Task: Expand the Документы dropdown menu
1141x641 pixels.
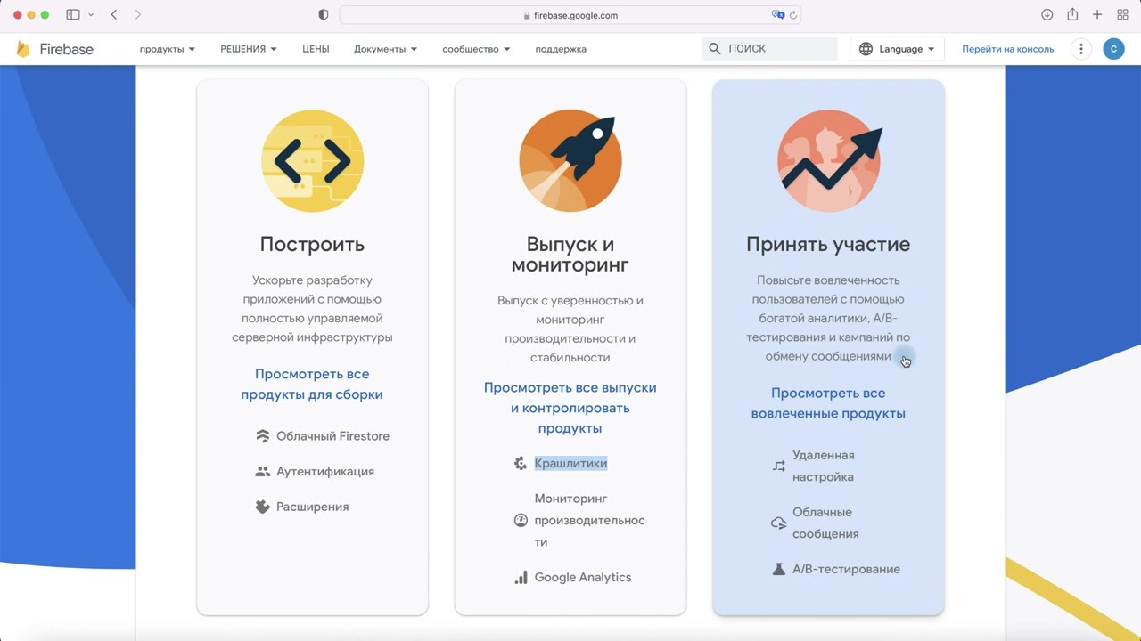Action: (x=385, y=49)
